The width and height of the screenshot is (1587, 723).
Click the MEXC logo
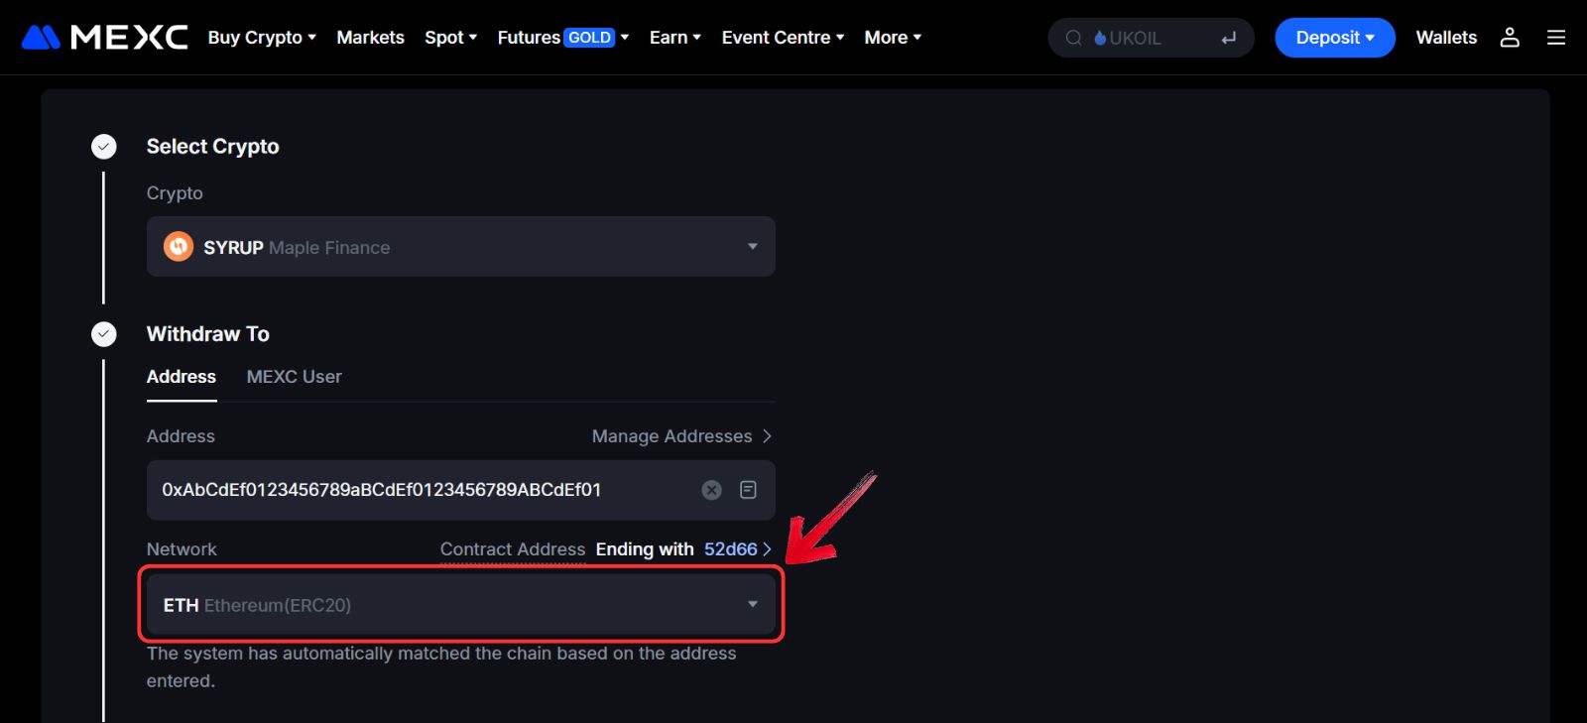coord(104,38)
